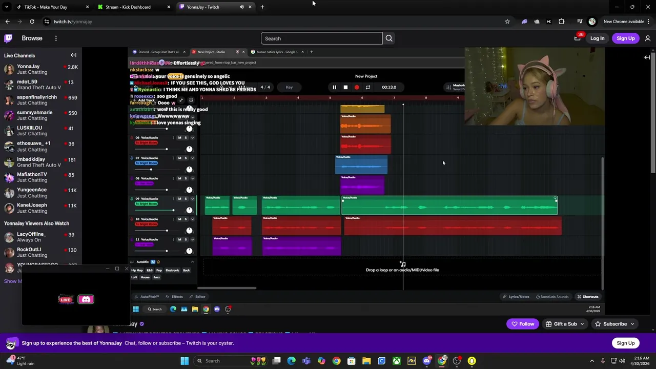
Task: Expand track 09 options chevron
Action: 192,198
